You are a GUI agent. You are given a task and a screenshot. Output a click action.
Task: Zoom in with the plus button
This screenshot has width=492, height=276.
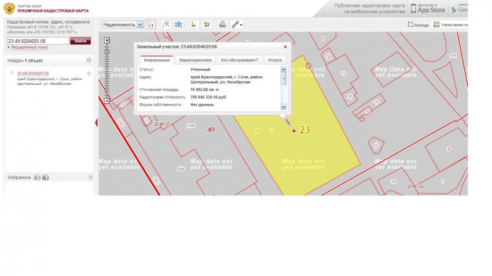click(x=107, y=40)
